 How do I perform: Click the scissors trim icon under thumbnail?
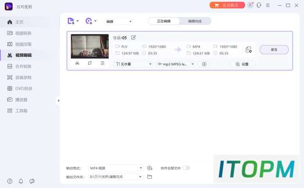click(x=77, y=63)
